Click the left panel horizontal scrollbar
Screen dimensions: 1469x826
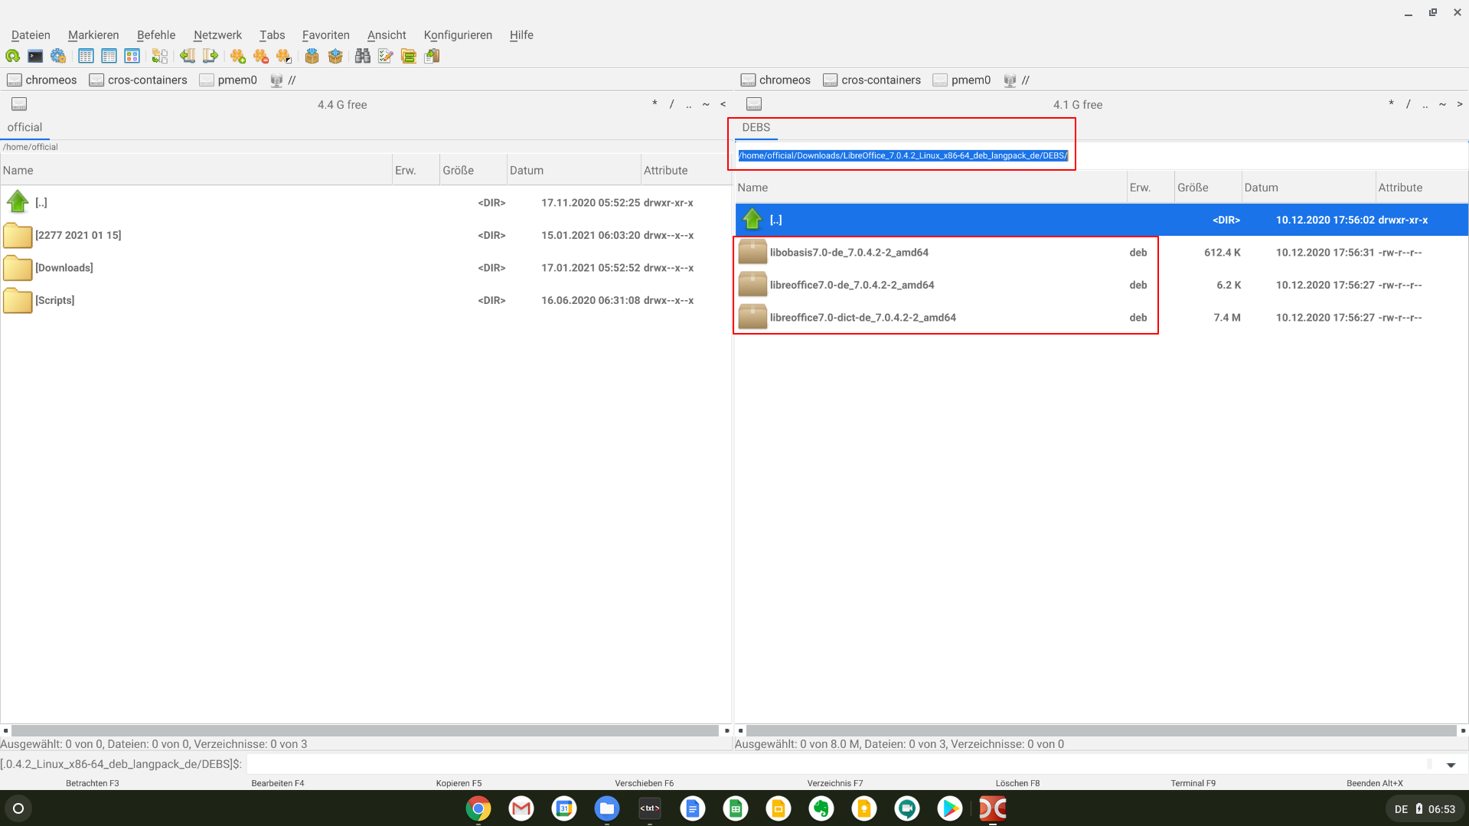(365, 730)
